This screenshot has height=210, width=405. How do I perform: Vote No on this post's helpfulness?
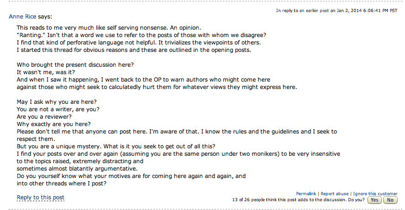pyautogui.click(x=390, y=200)
